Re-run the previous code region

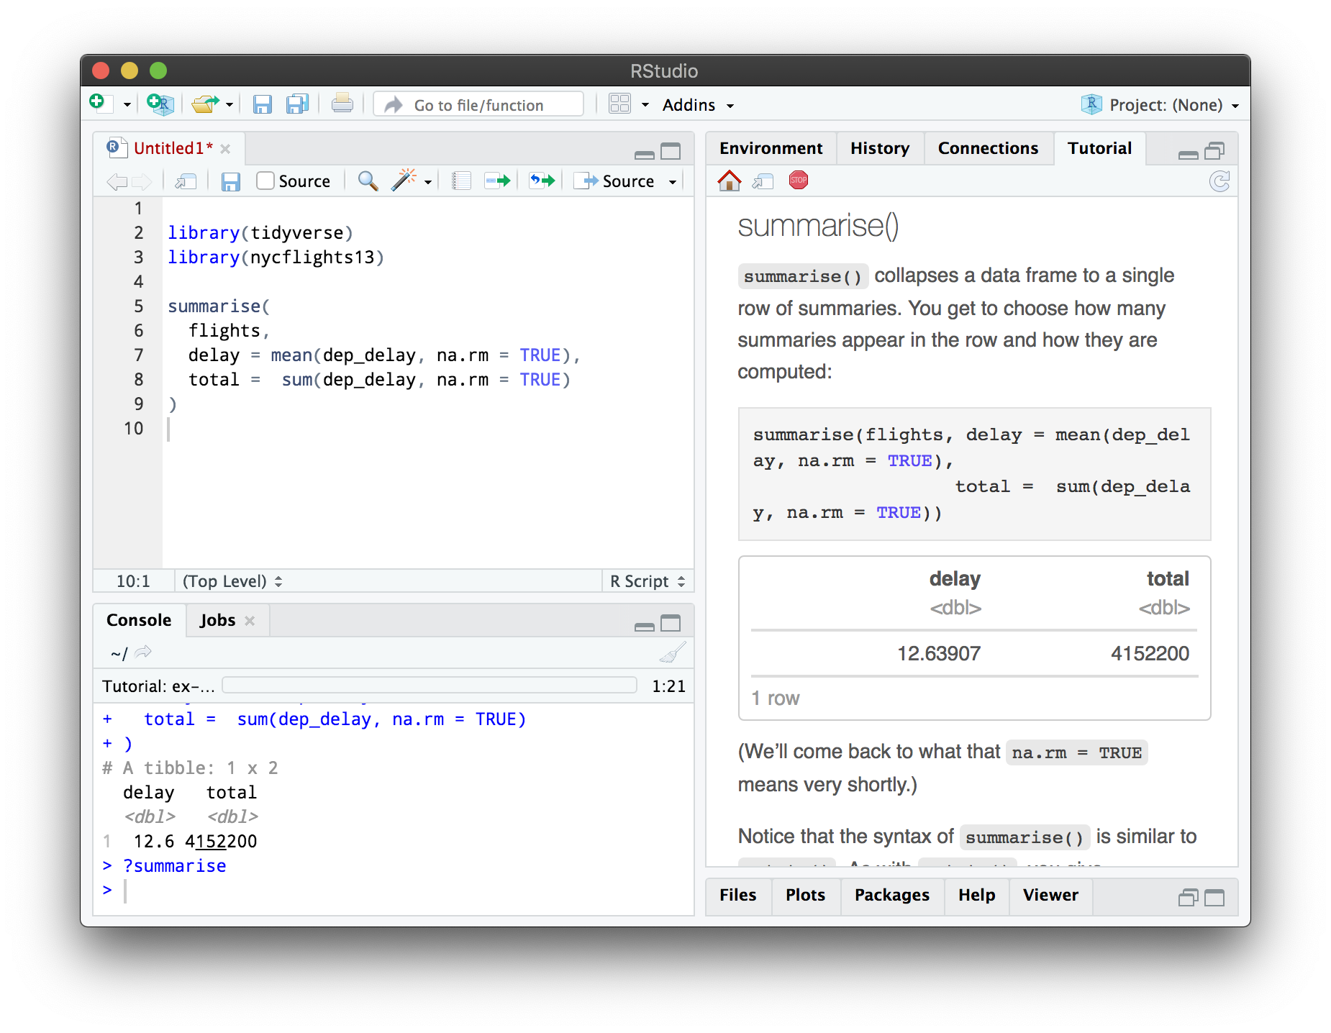[x=541, y=181]
